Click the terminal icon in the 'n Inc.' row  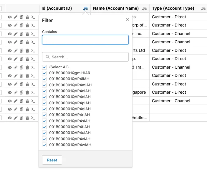pyautogui.click(x=33, y=34)
